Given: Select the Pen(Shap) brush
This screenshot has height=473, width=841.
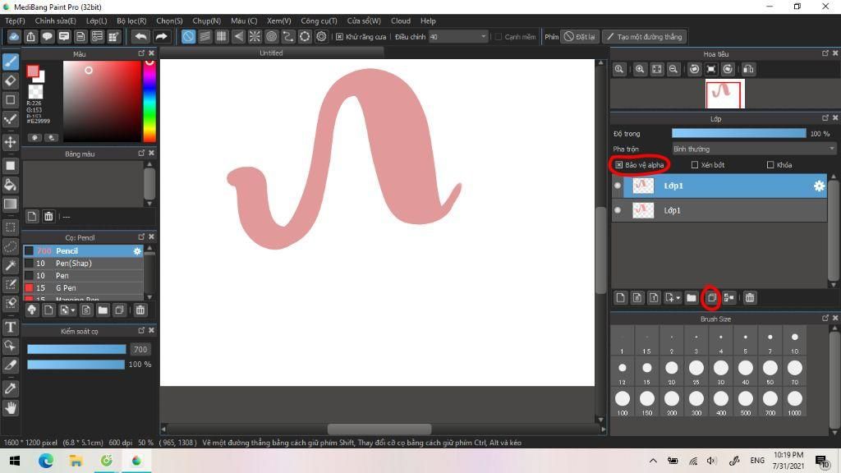Looking at the screenshot, I should [83, 264].
